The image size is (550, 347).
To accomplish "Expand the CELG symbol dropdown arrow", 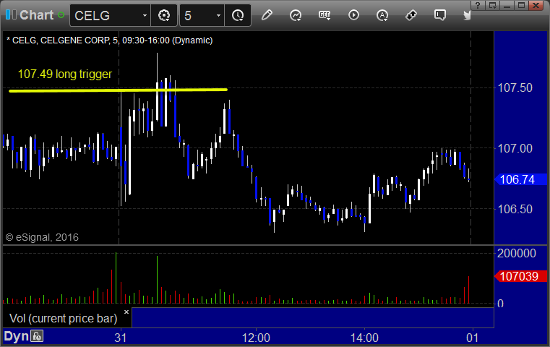I will [x=145, y=15].
